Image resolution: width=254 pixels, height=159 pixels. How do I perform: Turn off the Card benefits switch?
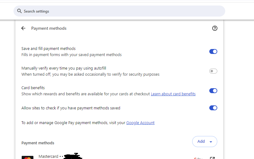tap(213, 91)
